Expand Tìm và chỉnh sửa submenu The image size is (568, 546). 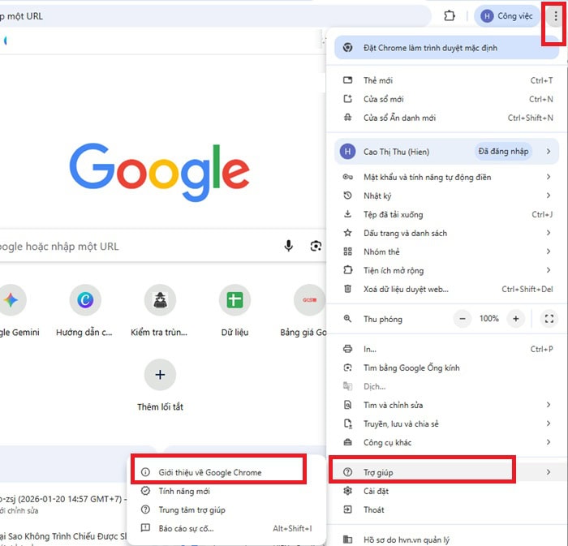tap(447, 405)
